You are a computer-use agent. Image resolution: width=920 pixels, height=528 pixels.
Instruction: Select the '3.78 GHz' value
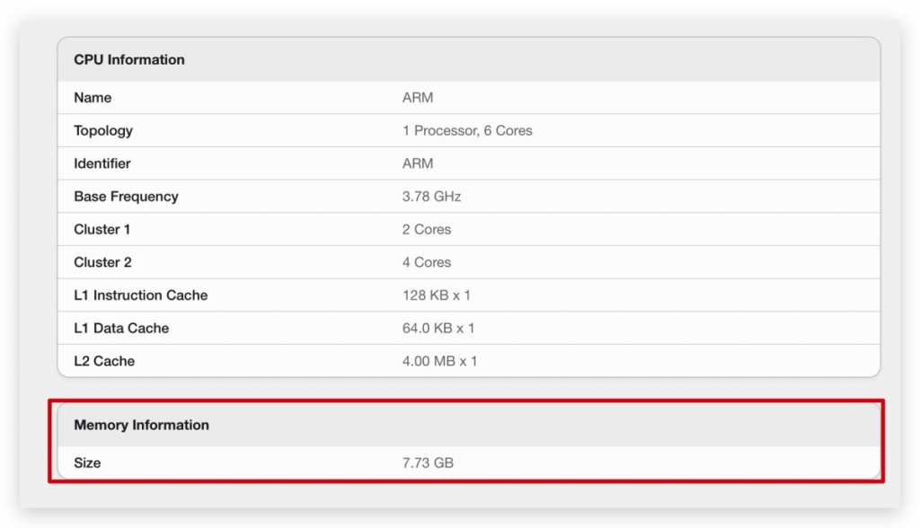[x=432, y=196]
